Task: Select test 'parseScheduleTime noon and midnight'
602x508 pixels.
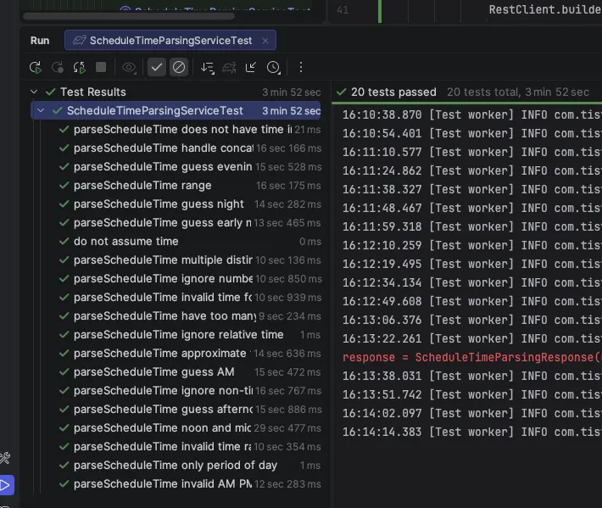Action: pyautogui.click(x=191, y=428)
